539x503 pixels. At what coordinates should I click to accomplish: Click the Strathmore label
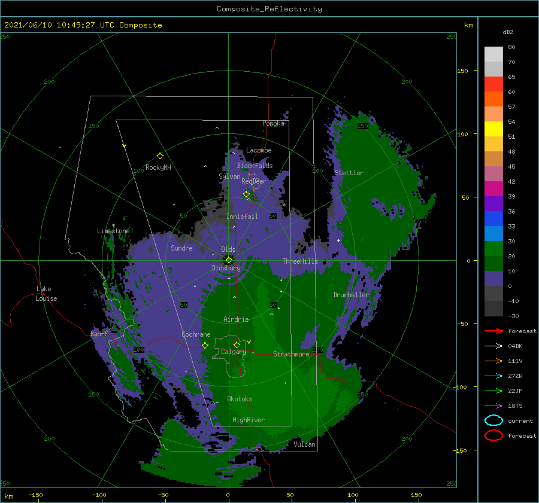pyautogui.click(x=291, y=354)
